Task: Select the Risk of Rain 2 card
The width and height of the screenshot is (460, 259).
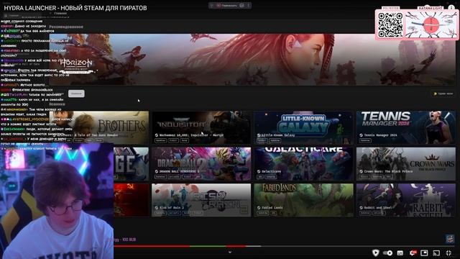Action: pos(201,200)
